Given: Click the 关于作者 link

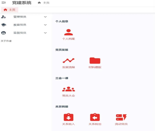Looking at the screenshot, I should point(6,41).
